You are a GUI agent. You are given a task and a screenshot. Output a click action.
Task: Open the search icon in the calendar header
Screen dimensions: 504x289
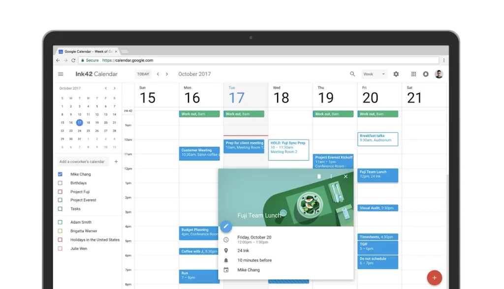pos(352,74)
